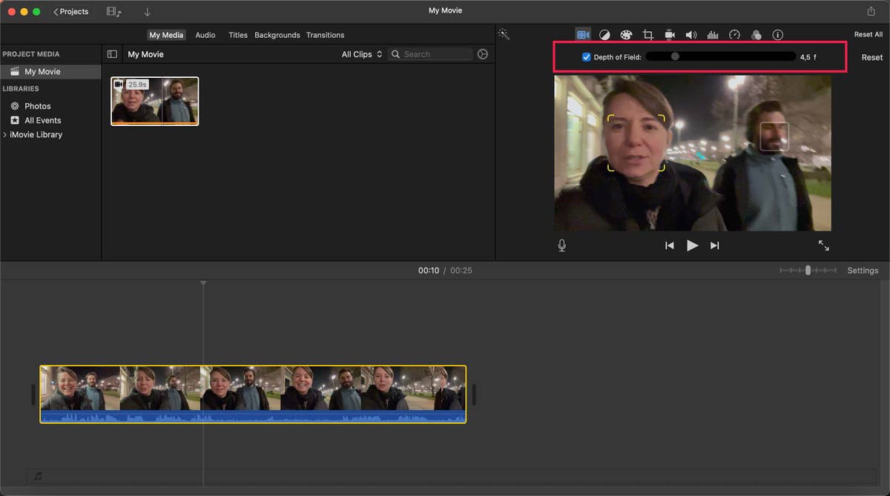Click the magic wand auto-enhance icon
The height and width of the screenshot is (496, 890).
click(x=504, y=35)
